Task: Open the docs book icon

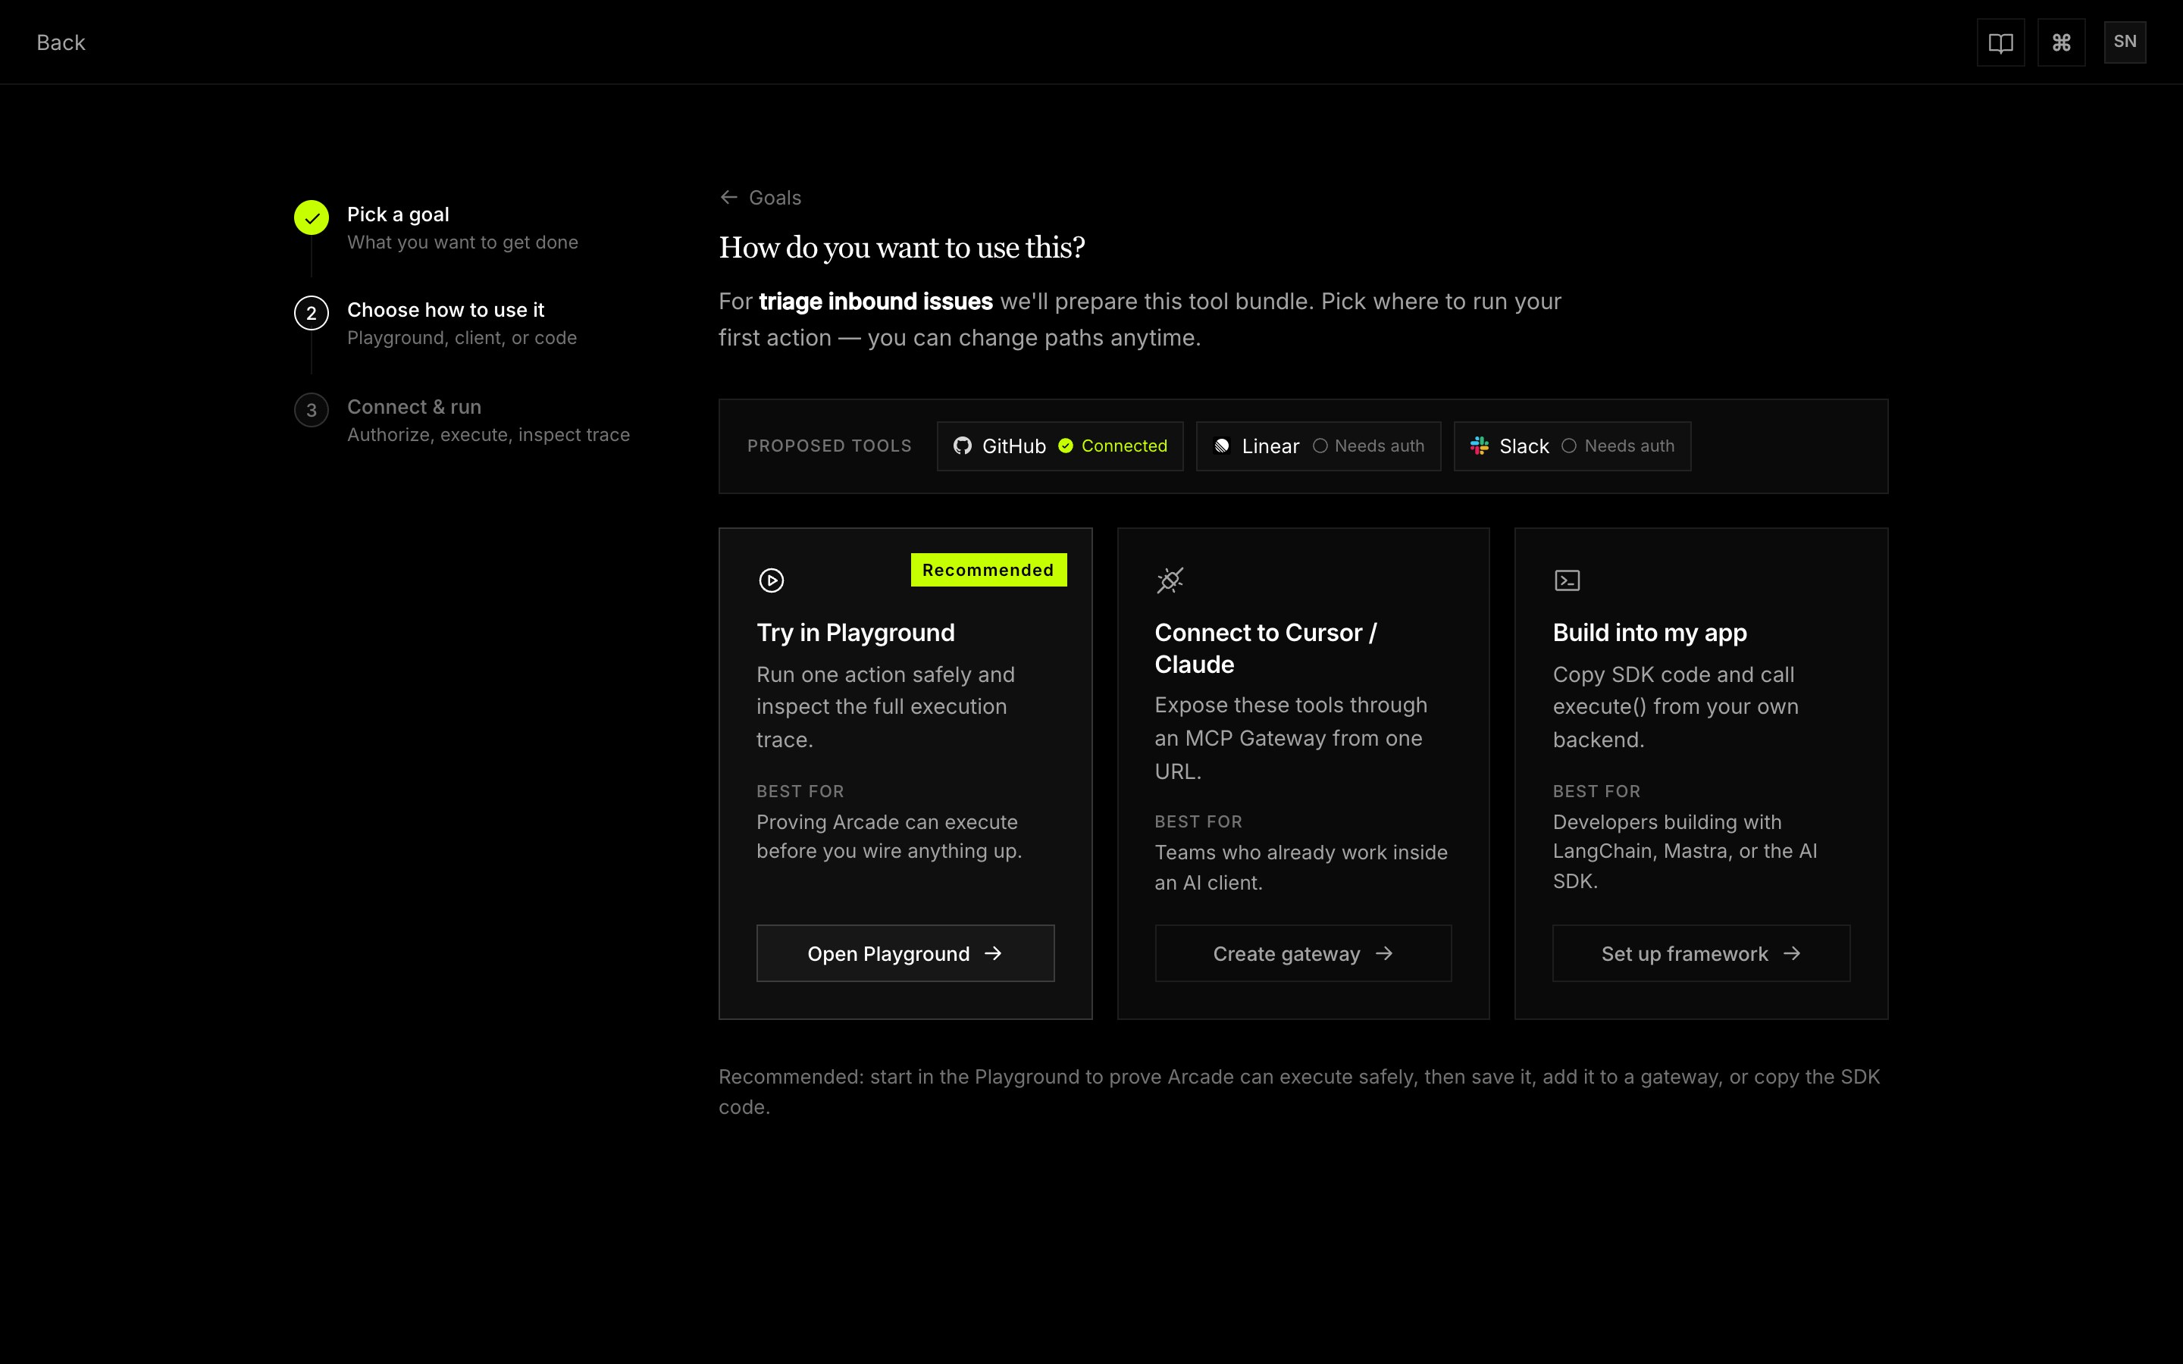Action: pyautogui.click(x=2000, y=42)
